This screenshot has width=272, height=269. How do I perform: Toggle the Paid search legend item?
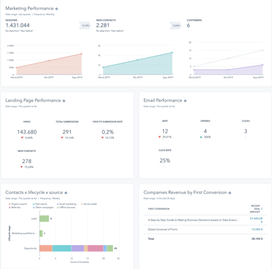point(40,204)
